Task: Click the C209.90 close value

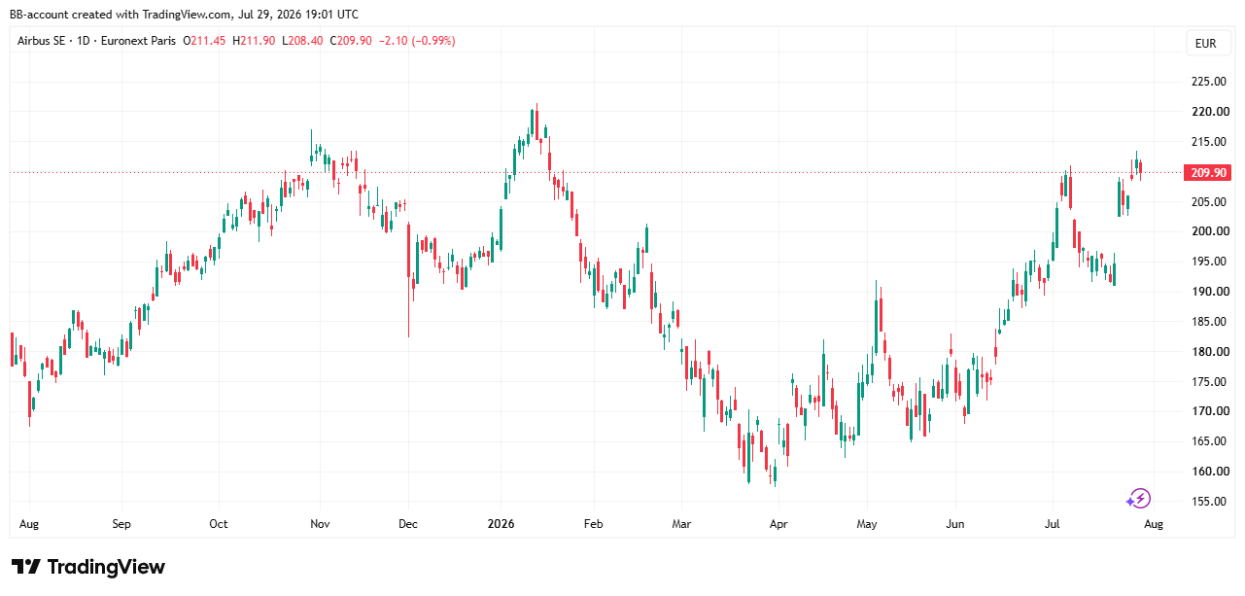Action: click(350, 41)
